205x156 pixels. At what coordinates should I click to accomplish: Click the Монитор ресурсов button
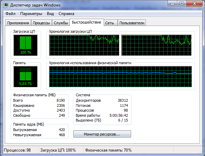click(x=102, y=134)
